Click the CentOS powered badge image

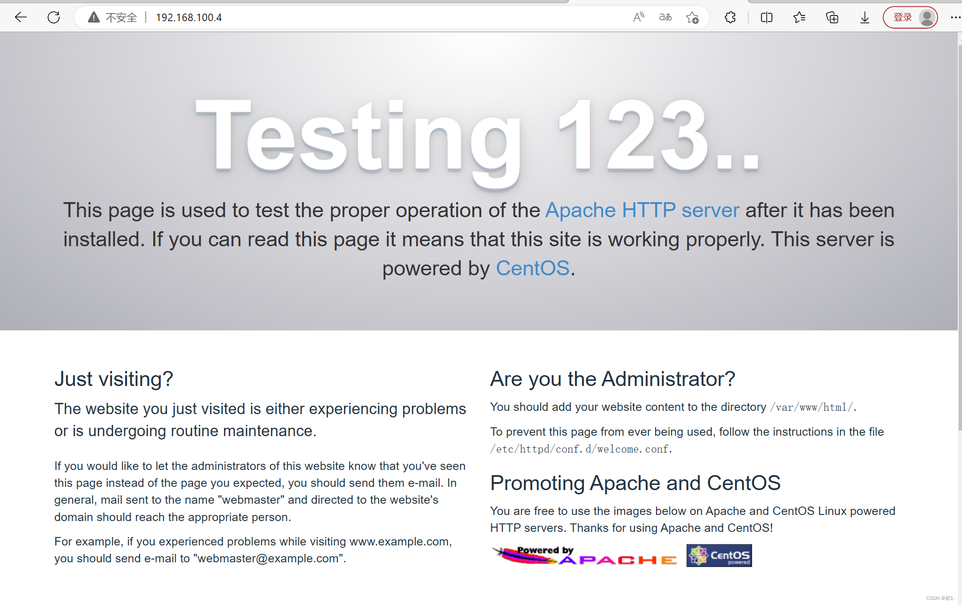[x=719, y=555]
